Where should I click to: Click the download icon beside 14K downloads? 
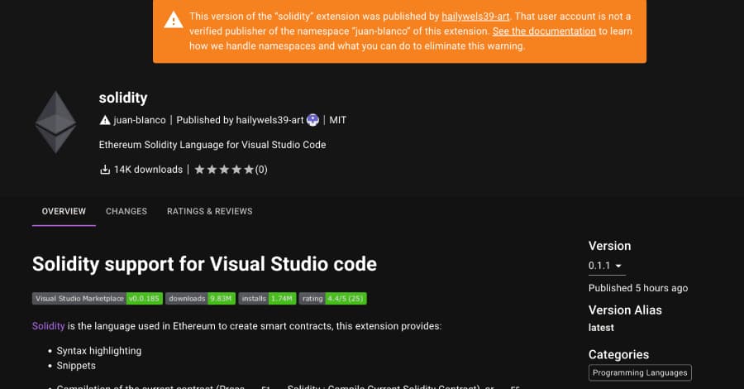click(105, 170)
